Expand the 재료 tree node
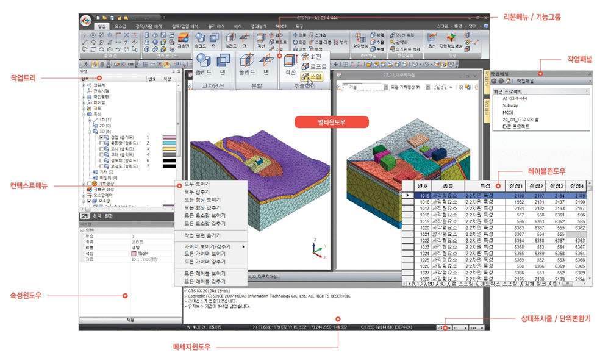Screen dimensions: 611x361 click(x=84, y=108)
